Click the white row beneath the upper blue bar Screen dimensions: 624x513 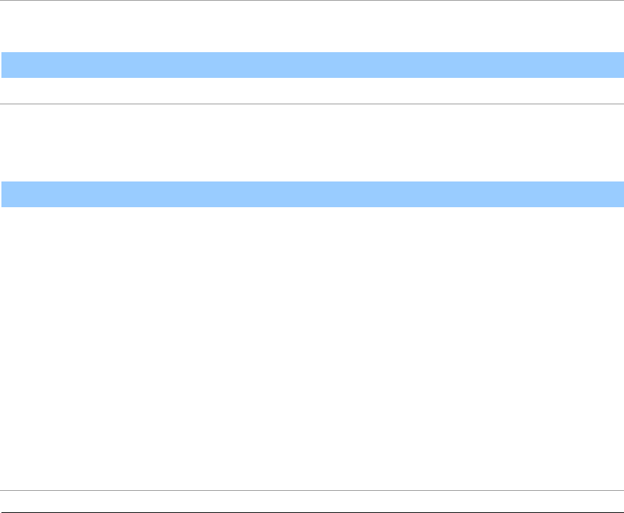(312, 91)
